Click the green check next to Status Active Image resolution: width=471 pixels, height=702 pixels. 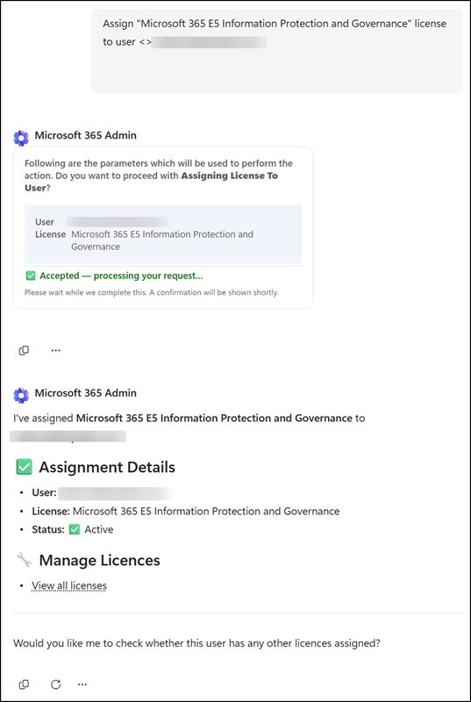tap(75, 530)
